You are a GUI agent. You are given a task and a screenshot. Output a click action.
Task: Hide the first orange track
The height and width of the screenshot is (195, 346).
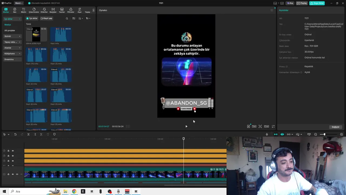(13, 151)
